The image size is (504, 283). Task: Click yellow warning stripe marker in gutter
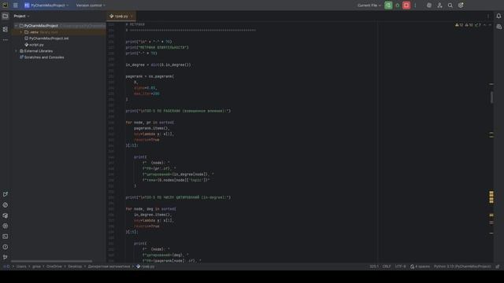pyautogui.click(x=491, y=197)
